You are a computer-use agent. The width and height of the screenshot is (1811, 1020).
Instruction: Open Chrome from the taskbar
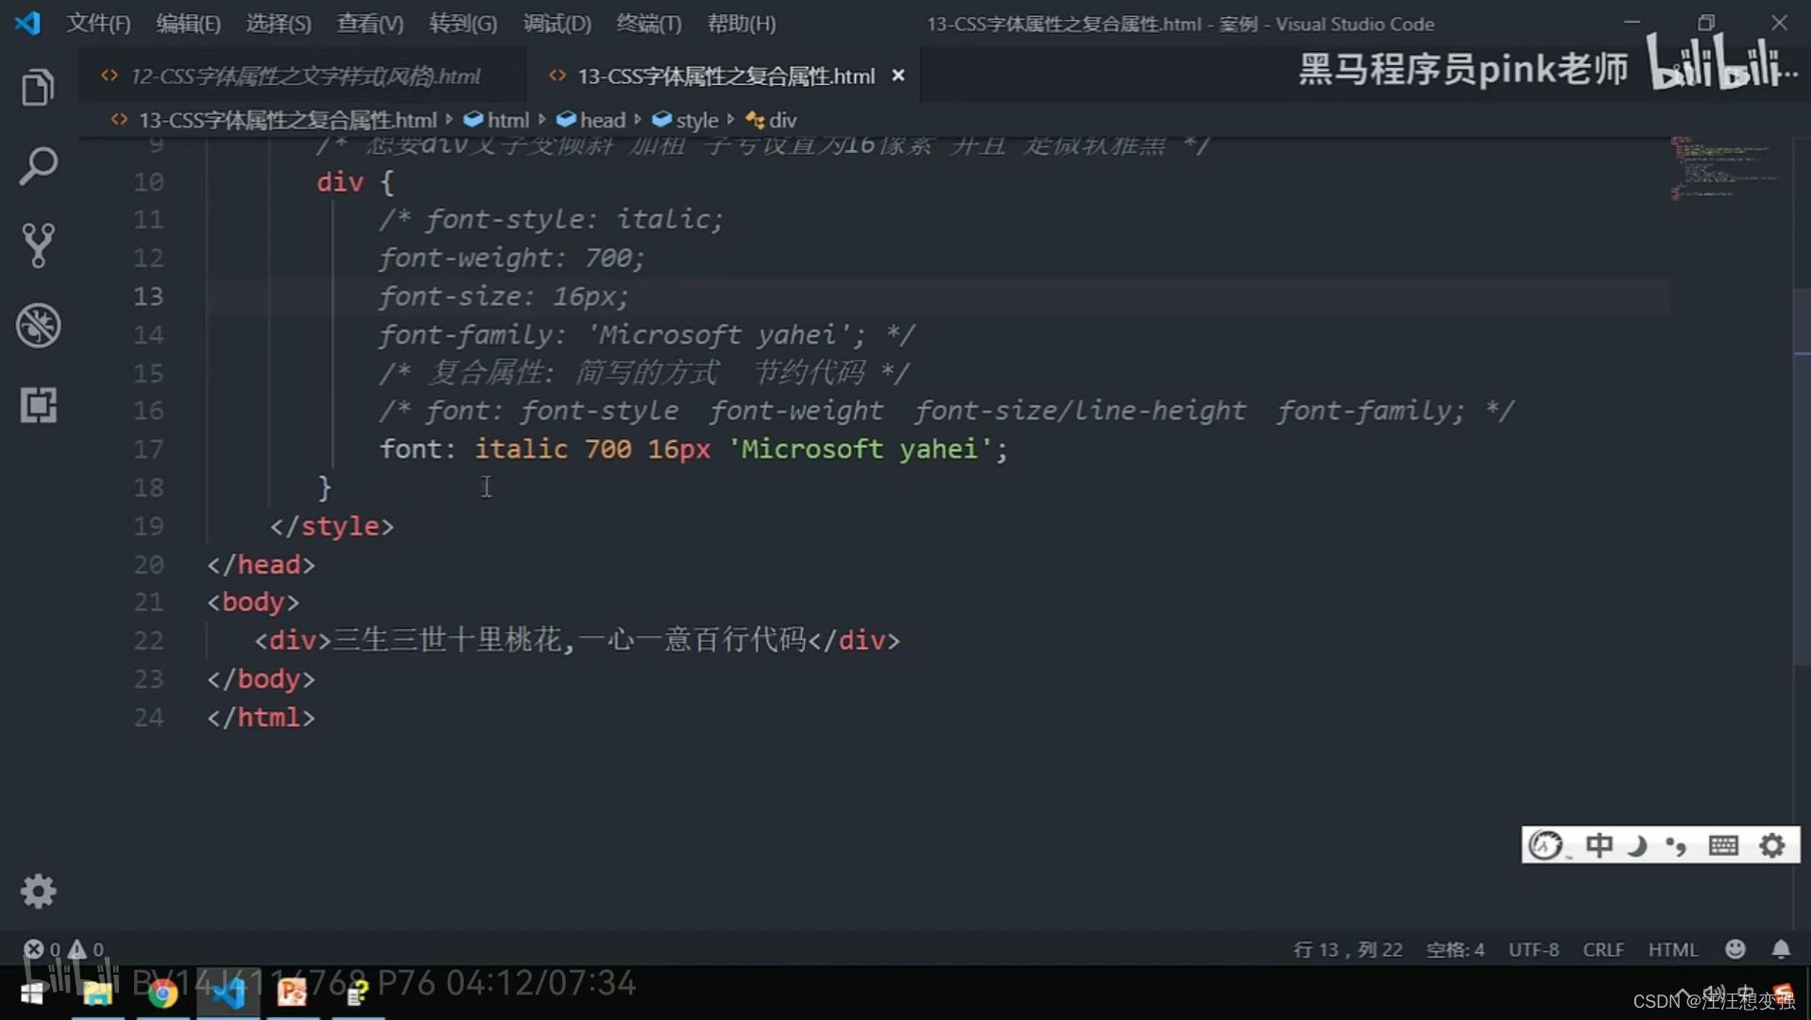(x=162, y=994)
